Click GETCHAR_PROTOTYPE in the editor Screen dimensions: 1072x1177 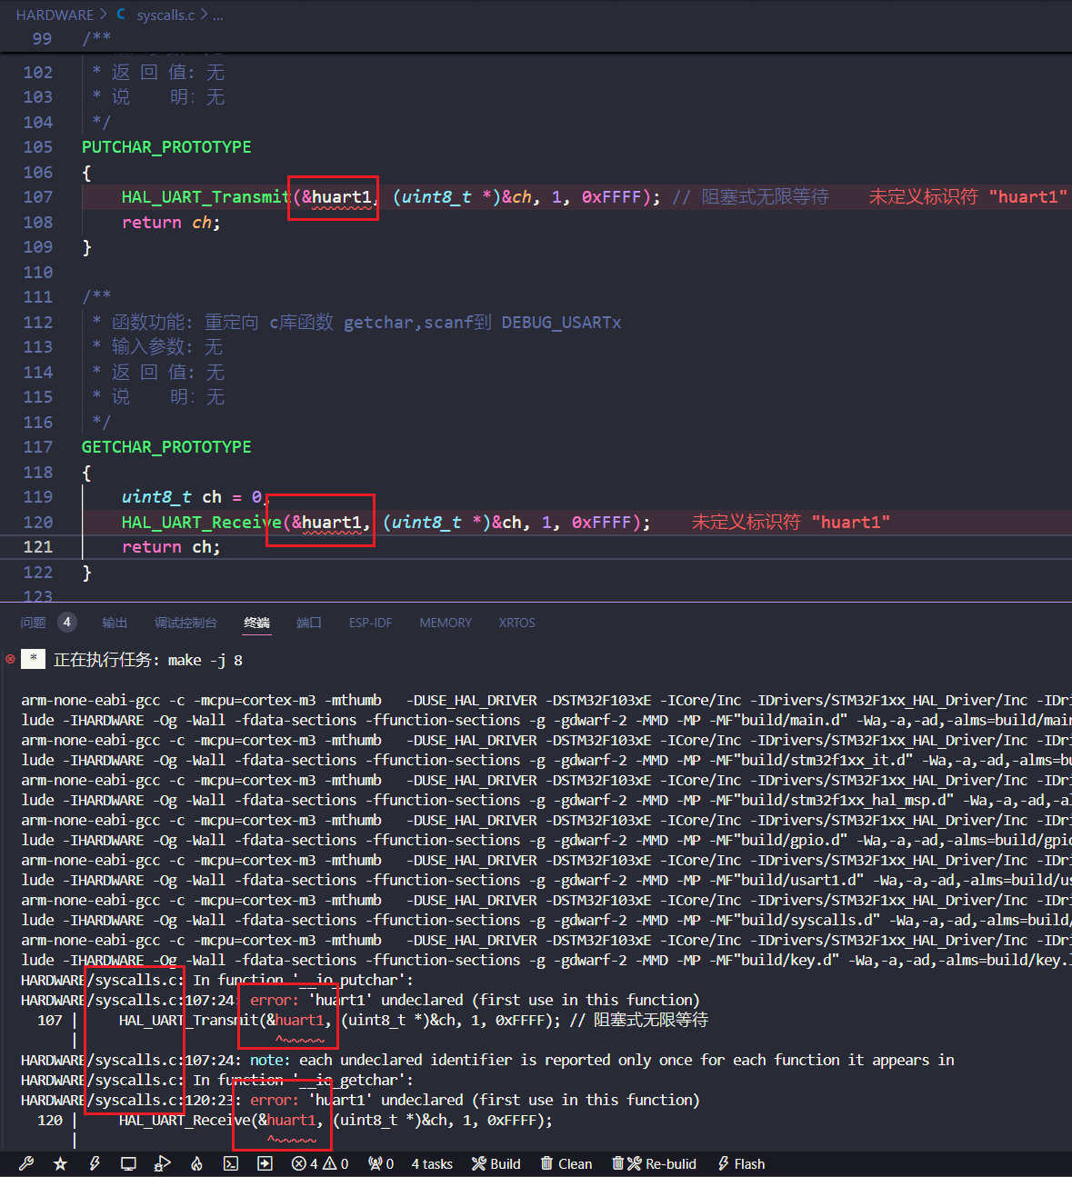166,447
